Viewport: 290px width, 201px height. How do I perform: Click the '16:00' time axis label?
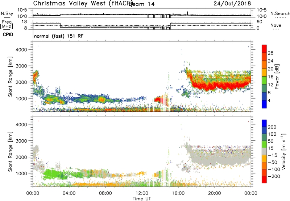tap(178, 193)
